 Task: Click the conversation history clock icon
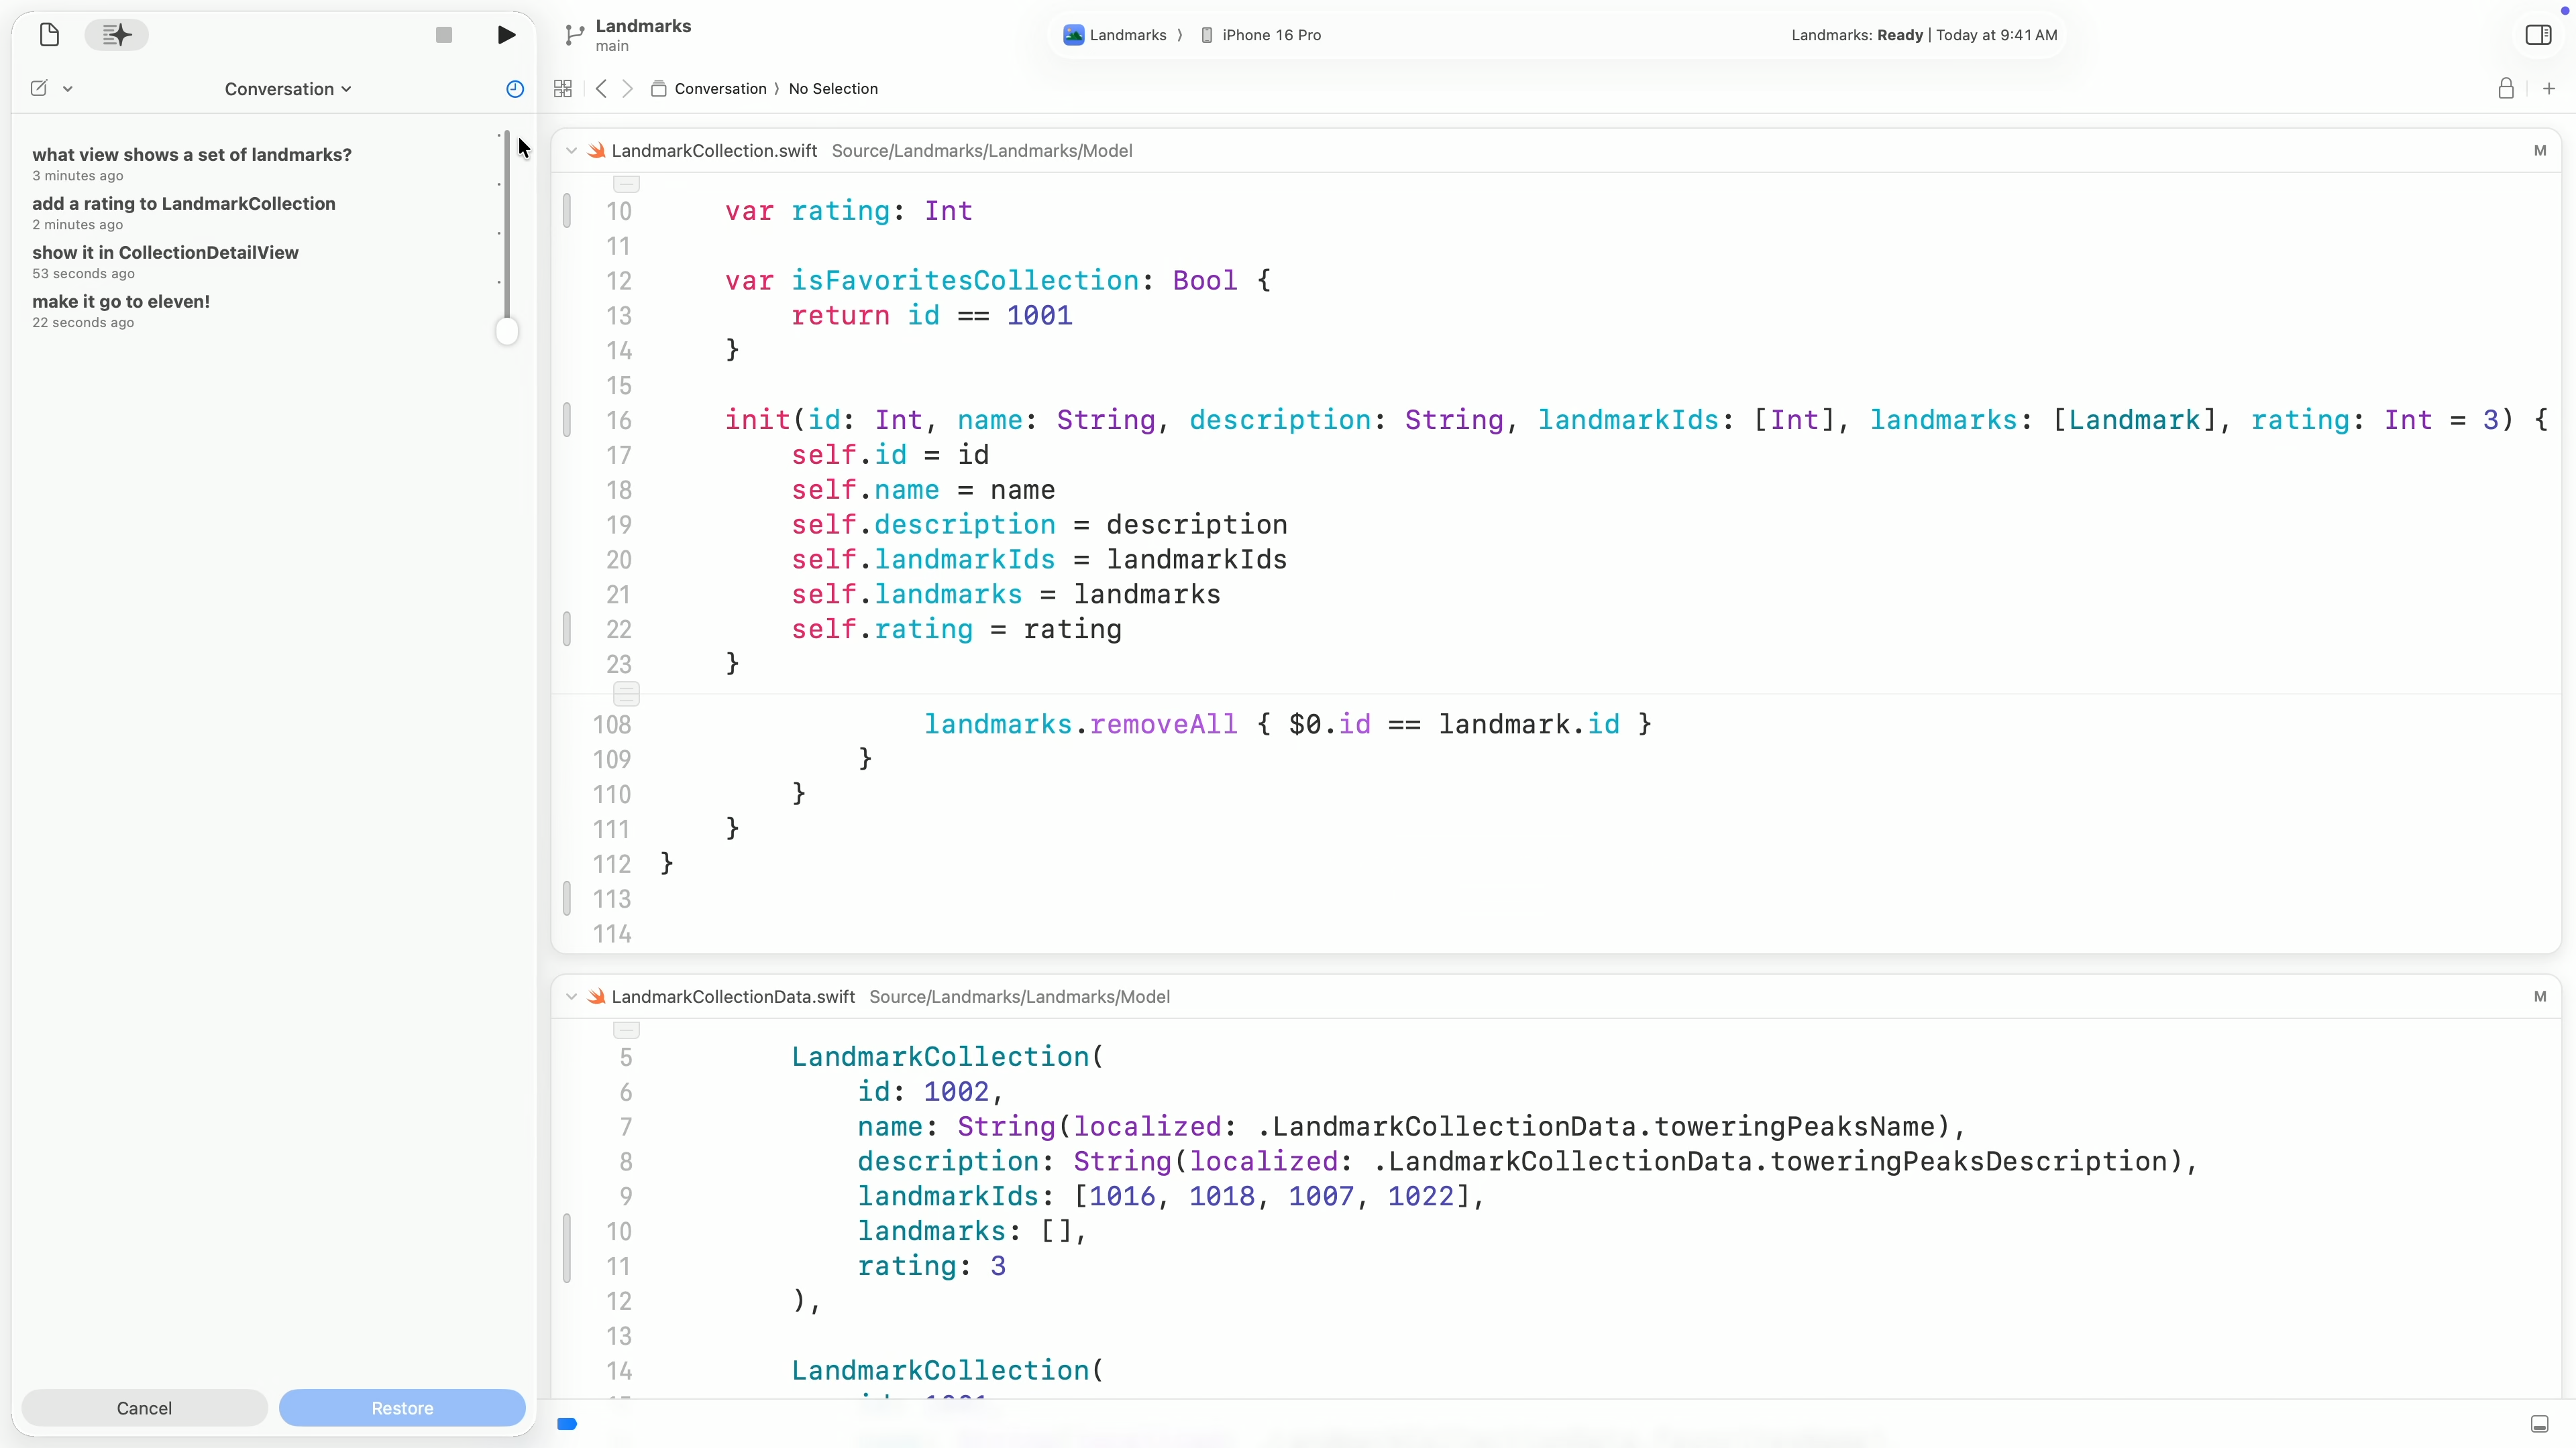(515, 89)
